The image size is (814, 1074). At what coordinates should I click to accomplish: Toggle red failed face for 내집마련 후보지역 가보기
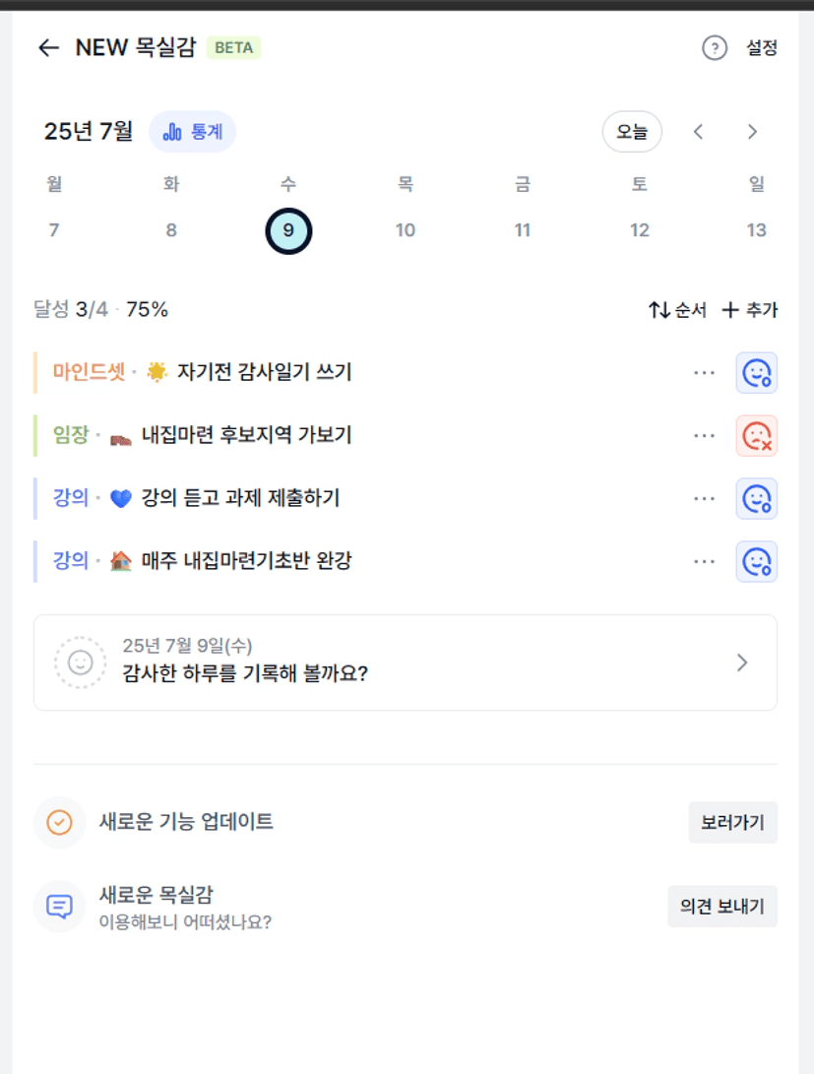tap(757, 436)
